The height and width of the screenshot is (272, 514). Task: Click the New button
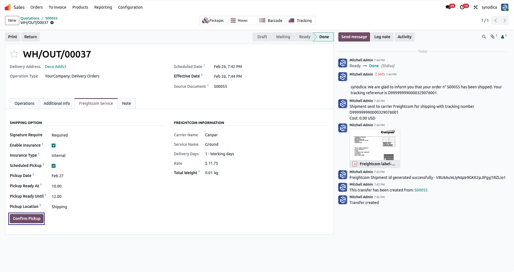[12, 20]
